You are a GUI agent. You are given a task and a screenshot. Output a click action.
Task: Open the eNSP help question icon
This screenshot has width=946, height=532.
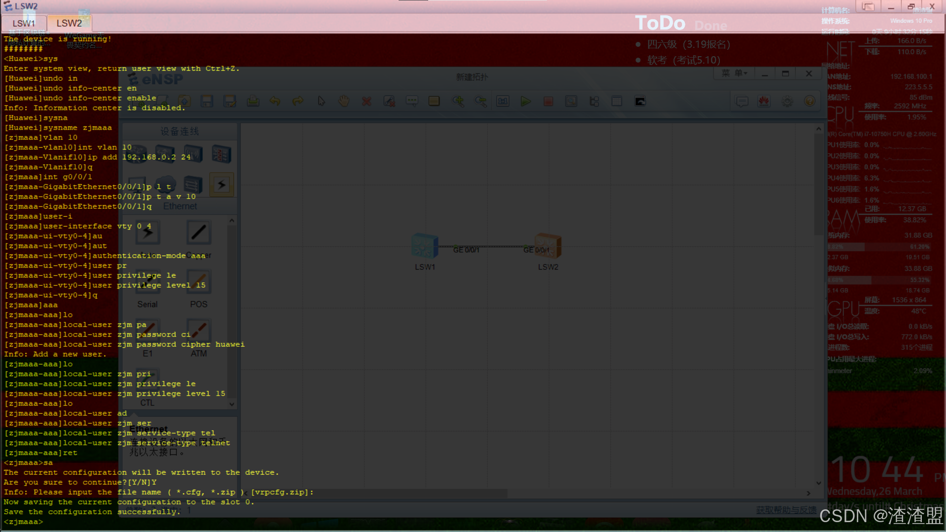tap(810, 101)
